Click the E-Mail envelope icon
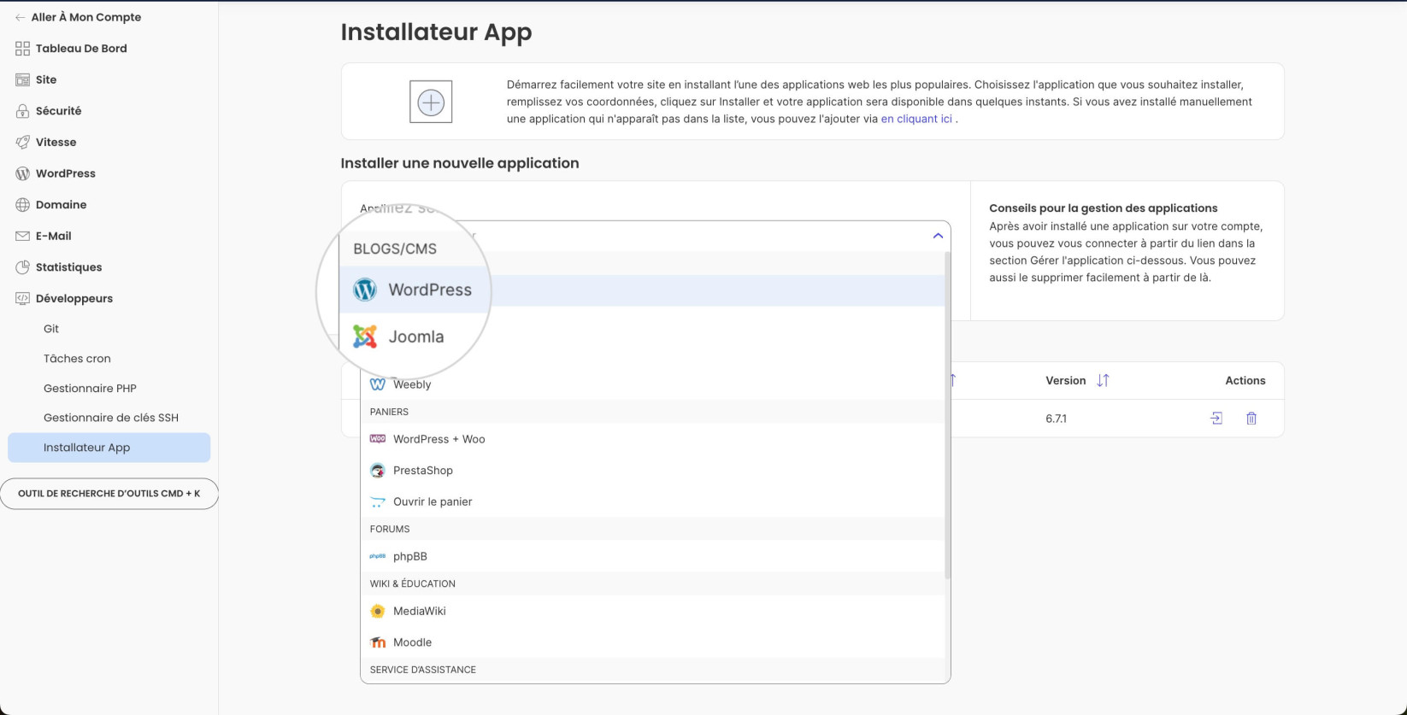Screen dimensions: 1407x715 (22, 236)
